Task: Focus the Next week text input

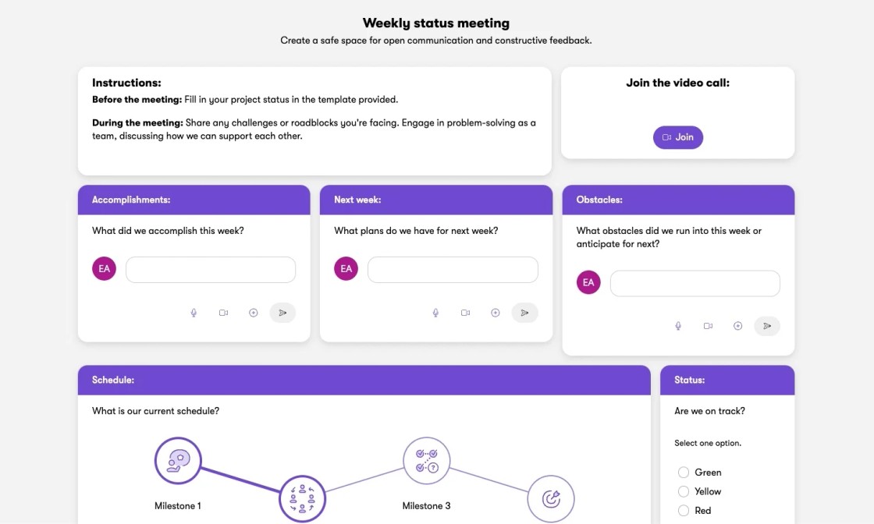Action: [x=453, y=270]
